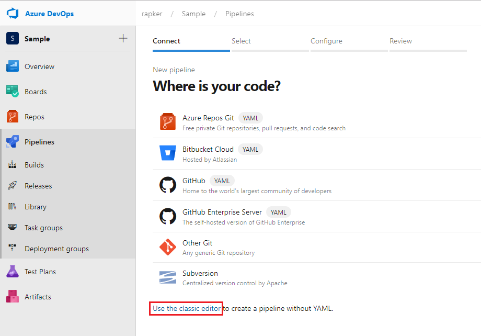Select GitHub source title
This screenshot has height=336, width=481.
(194, 181)
